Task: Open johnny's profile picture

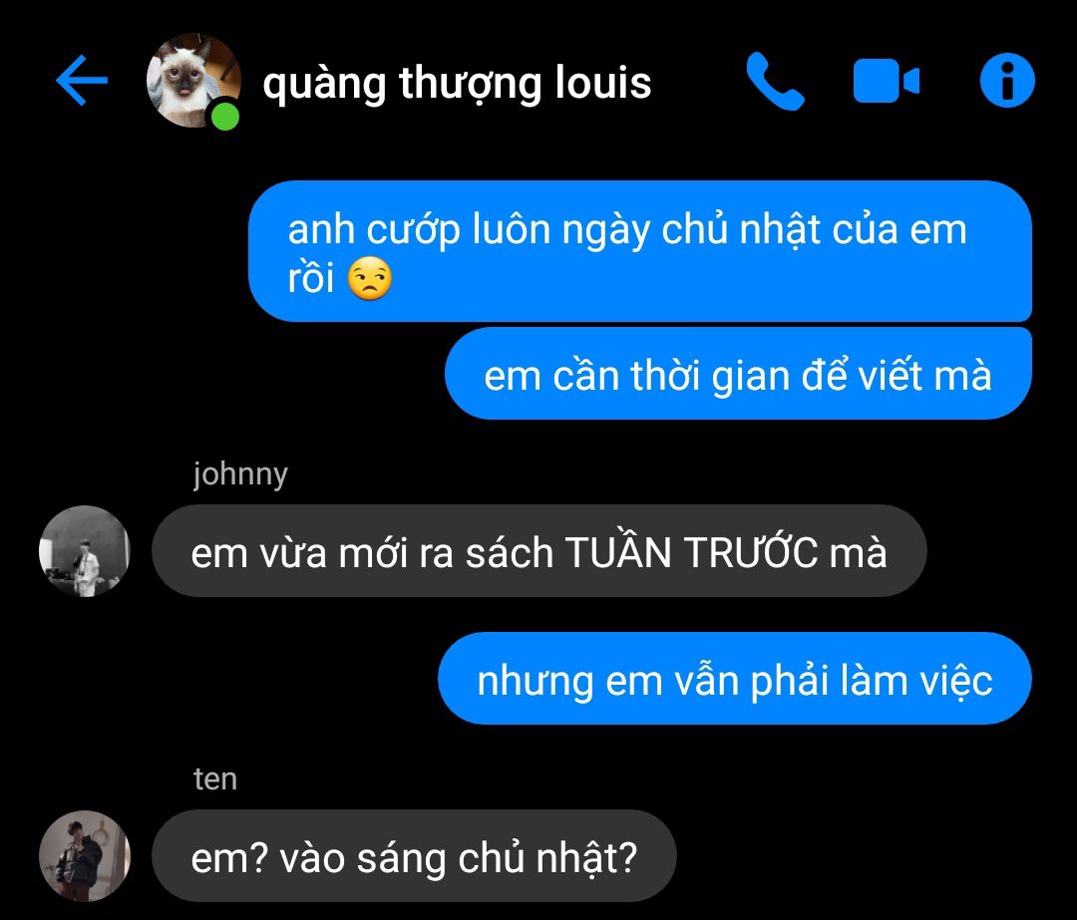Action: pyautogui.click(x=85, y=551)
